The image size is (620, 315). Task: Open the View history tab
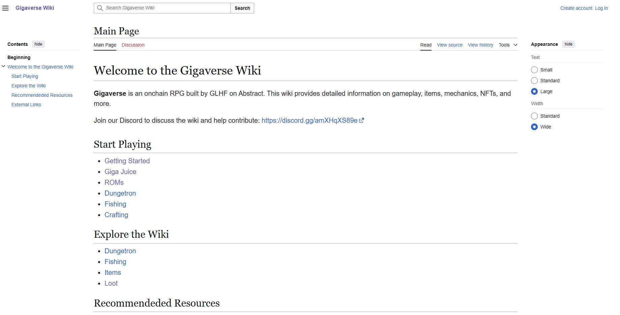tap(480, 45)
